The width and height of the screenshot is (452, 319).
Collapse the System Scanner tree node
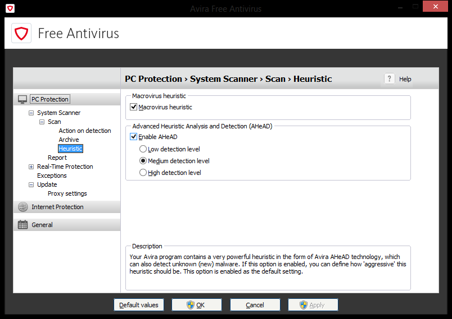click(x=31, y=113)
